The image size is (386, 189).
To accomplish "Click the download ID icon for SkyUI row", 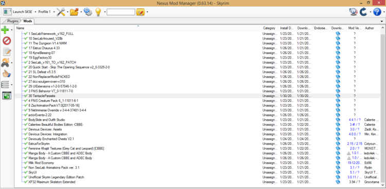I will [x=338, y=172].
